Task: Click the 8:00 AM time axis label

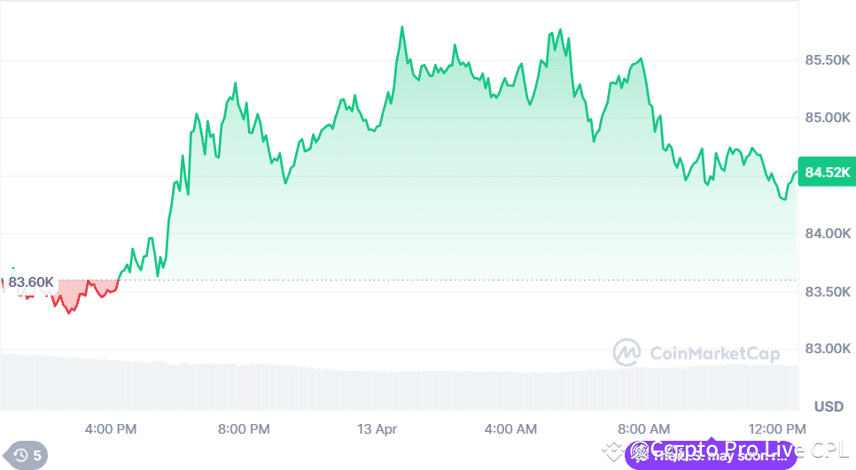Action: 643,429
